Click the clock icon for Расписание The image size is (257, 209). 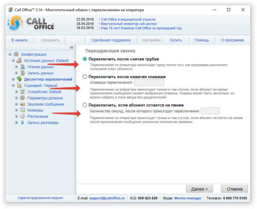point(22,116)
